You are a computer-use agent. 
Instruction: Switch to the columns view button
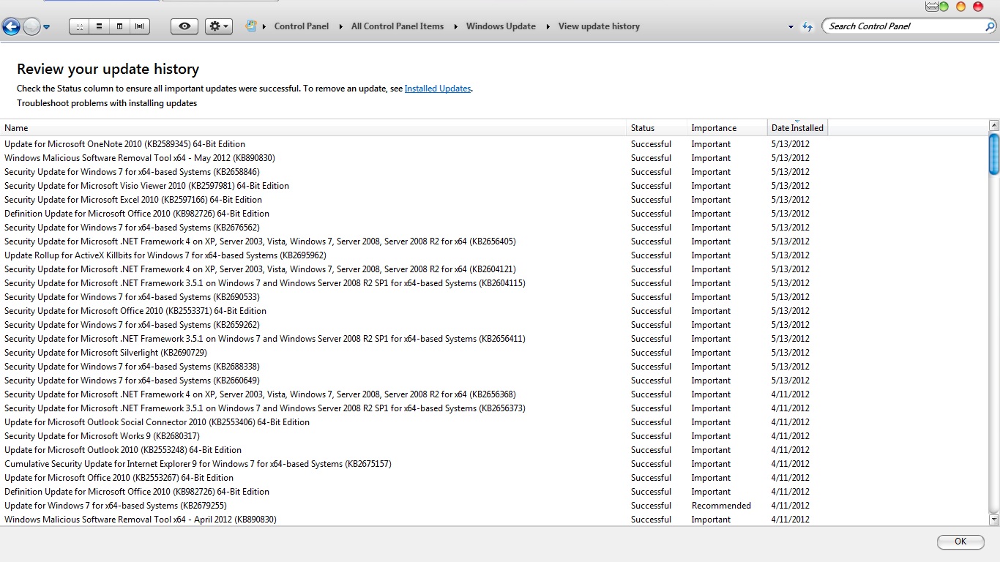point(119,26)
